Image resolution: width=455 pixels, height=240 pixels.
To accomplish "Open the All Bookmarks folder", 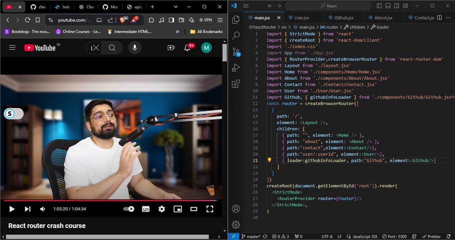I will click(206, 31).
